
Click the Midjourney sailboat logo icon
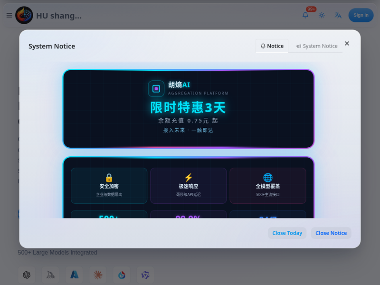coord(50,275)
